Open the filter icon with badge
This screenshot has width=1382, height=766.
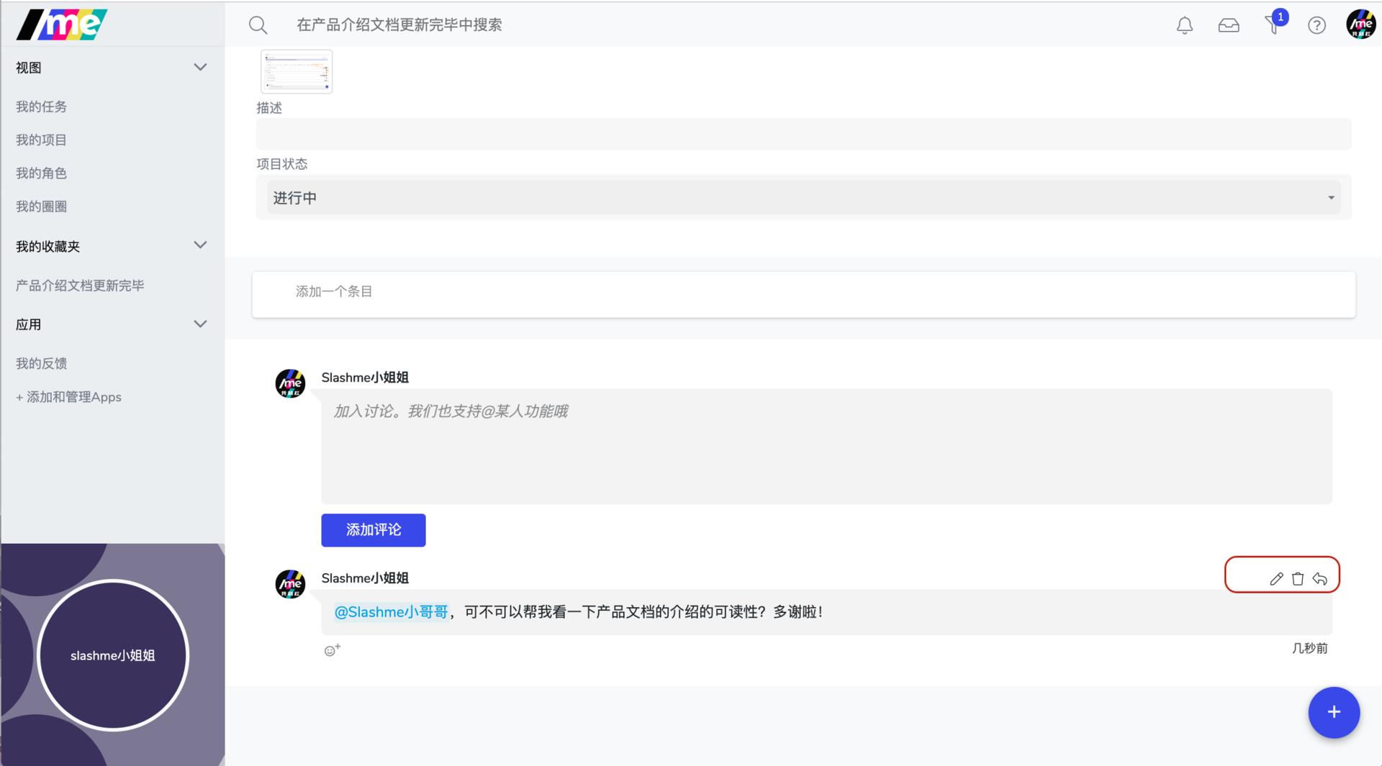tap(1274, 24)
